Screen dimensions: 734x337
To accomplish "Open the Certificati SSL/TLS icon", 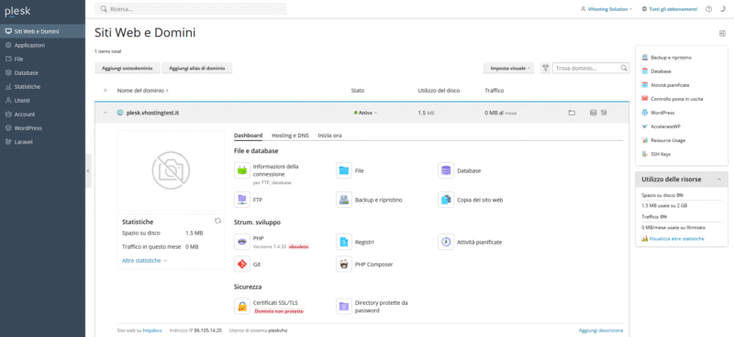I will pos(242,306).
